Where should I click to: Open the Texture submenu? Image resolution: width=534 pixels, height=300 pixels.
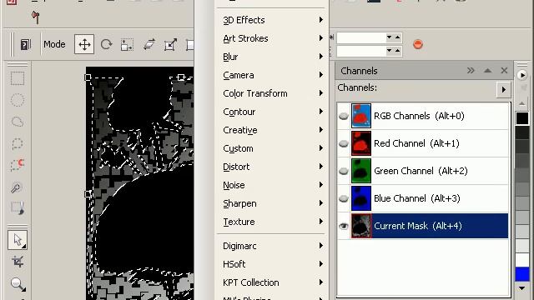[272, 222]
